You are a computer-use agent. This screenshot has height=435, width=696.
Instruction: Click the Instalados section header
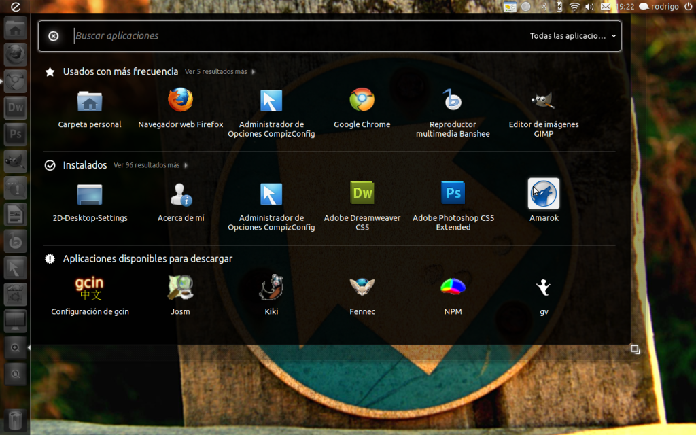85,165
